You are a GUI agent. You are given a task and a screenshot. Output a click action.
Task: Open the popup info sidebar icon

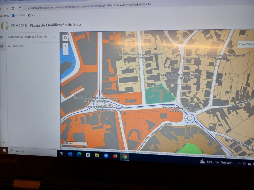(2, 46)
